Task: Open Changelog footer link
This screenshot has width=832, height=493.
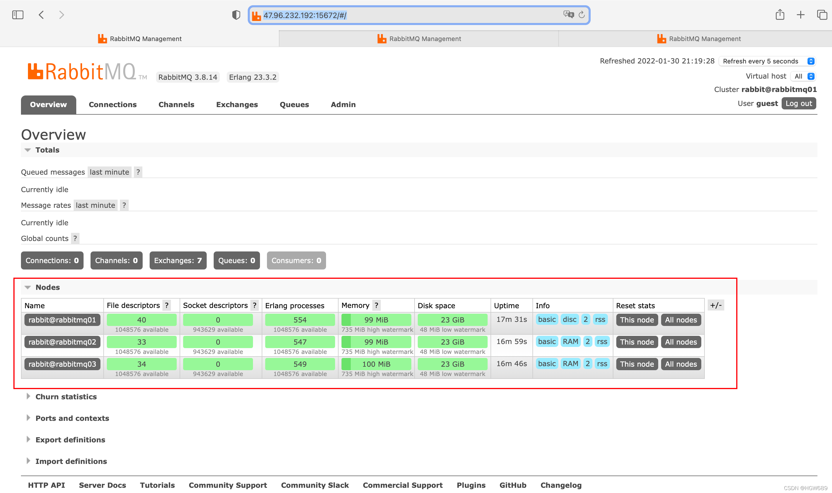Action: tap(561, 485)
